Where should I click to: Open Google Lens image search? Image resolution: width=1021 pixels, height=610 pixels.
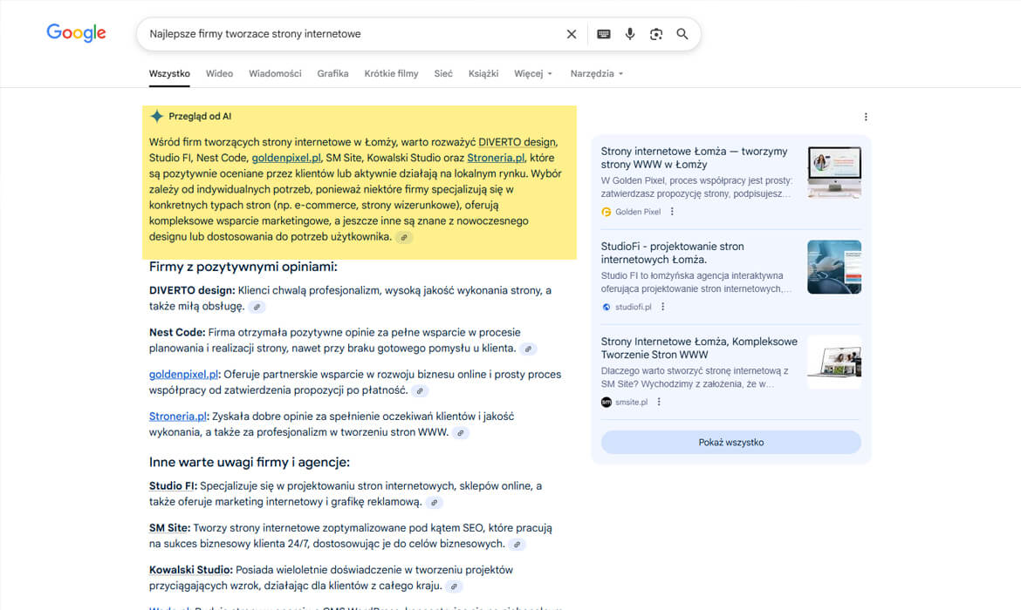coord(656,34)
